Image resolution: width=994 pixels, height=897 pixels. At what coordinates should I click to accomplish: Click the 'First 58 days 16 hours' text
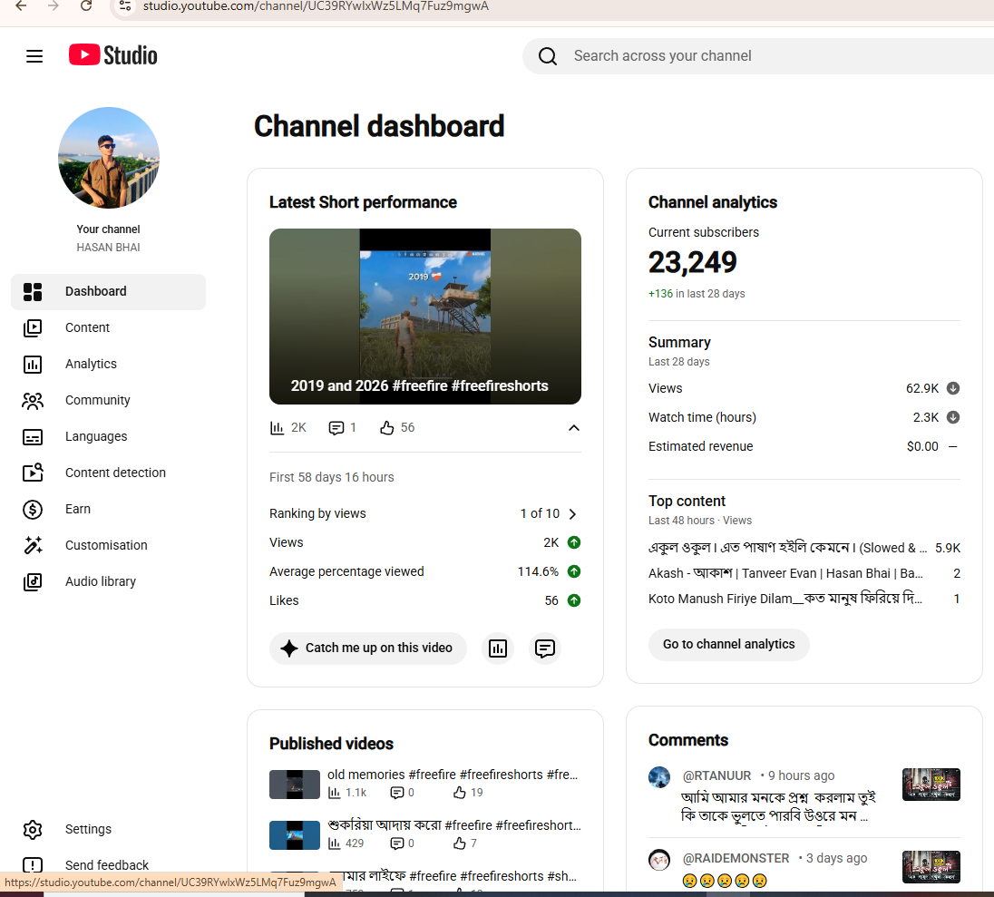332,477
